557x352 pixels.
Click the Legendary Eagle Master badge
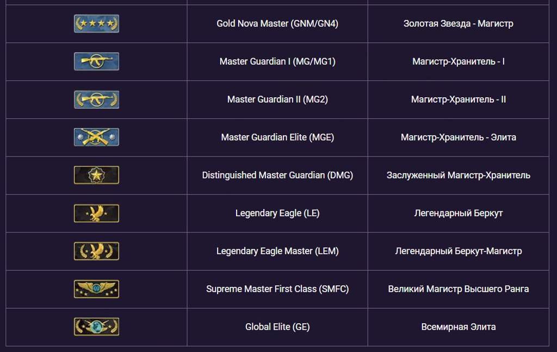point(96,251)
